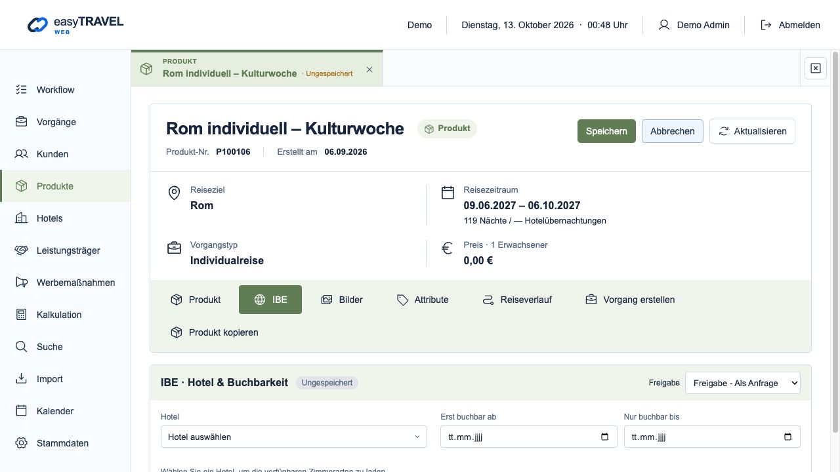Open the Attribute tab
The height and width of the screenshot is (472, 840).
(423, 300)
